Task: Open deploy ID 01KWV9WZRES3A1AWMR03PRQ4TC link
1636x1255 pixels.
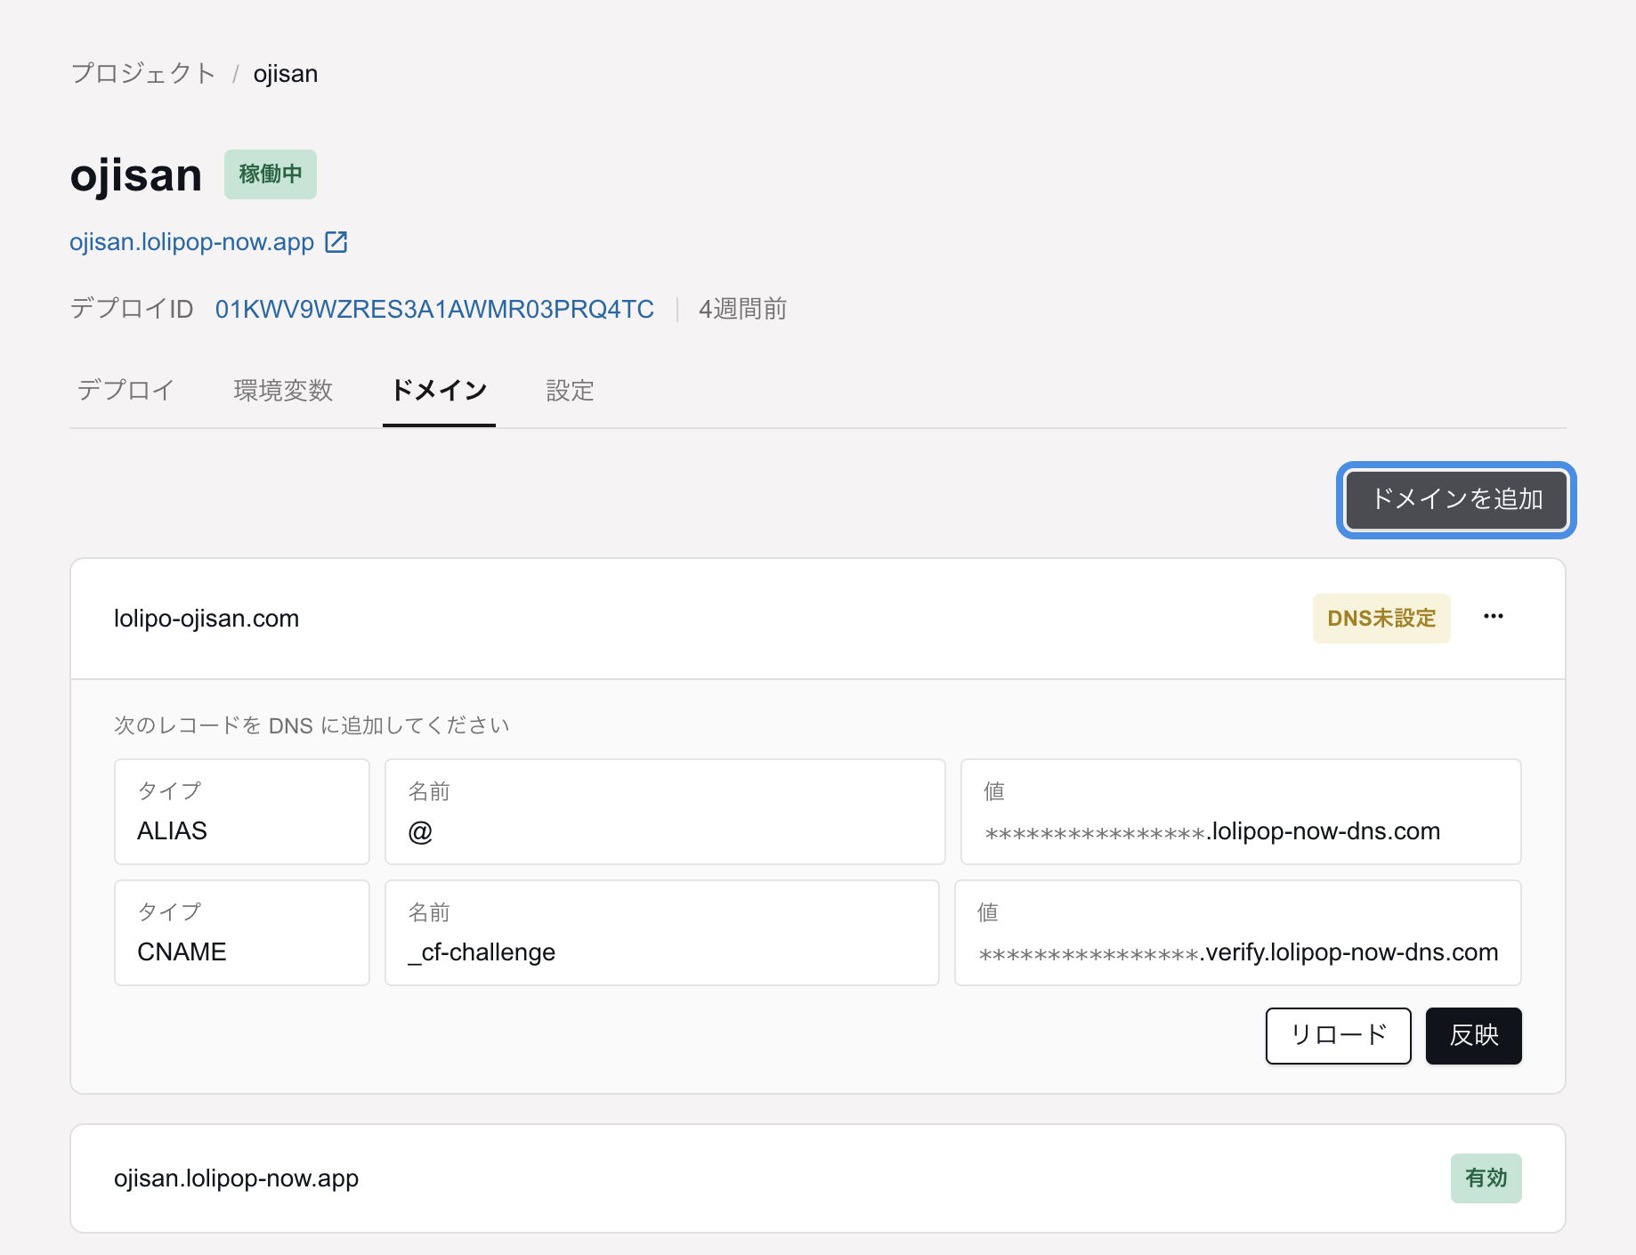Action: [434, 309]
